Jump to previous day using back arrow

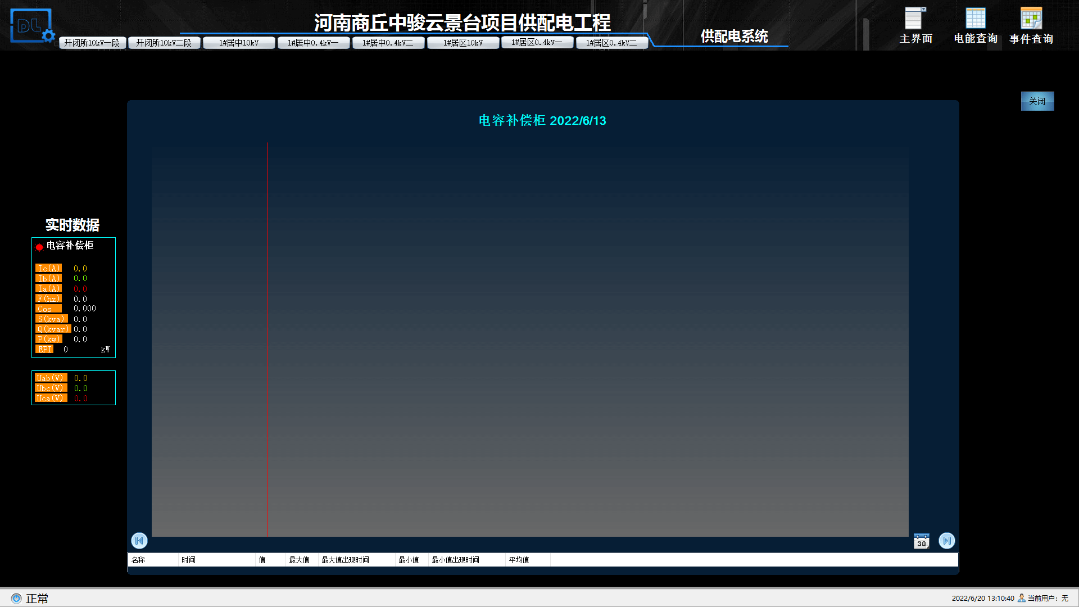tap(139, 540)
